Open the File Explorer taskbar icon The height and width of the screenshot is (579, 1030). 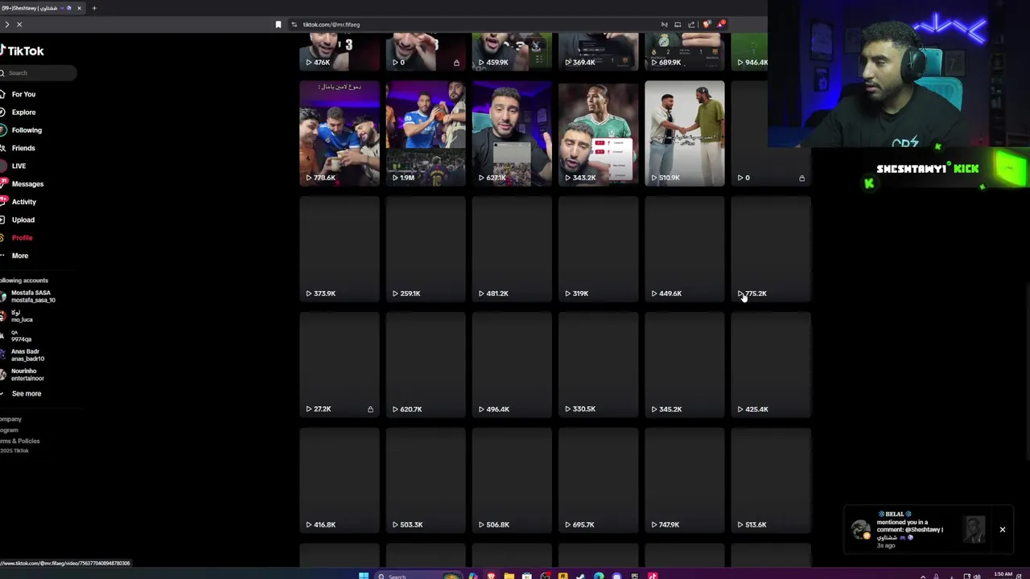509,576
